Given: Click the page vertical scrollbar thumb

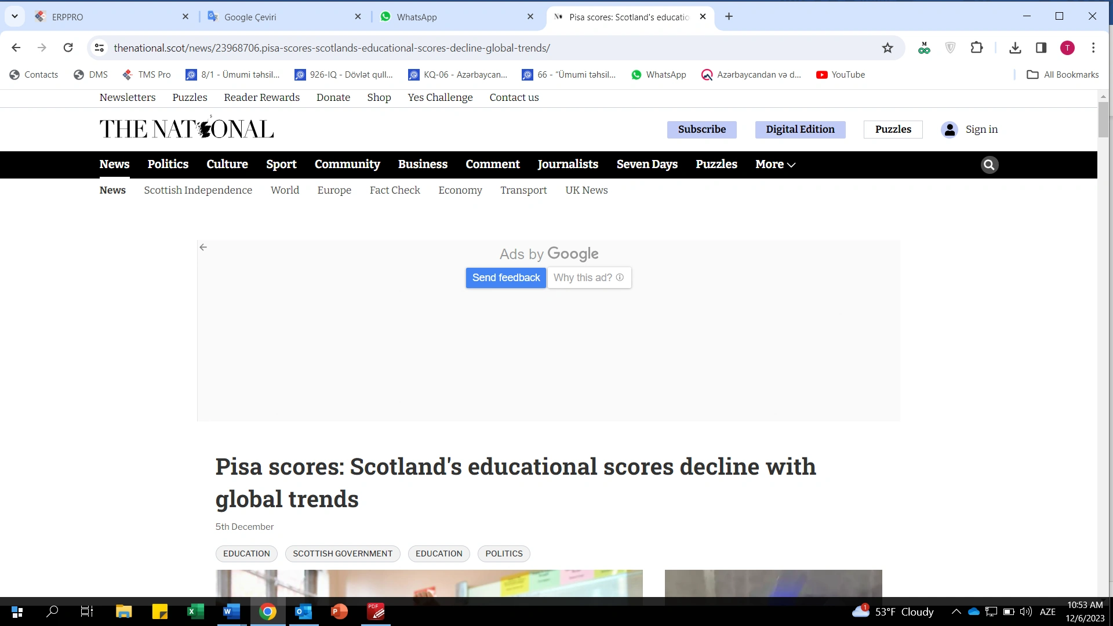Looking at the screenshot, I should coord(1103,119).
